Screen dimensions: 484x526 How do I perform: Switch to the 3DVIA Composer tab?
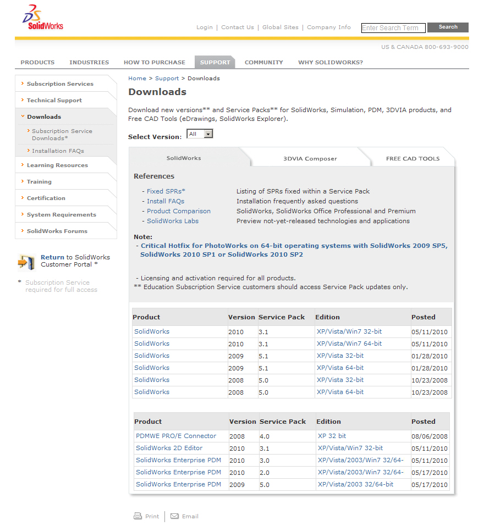click(310, 159)
